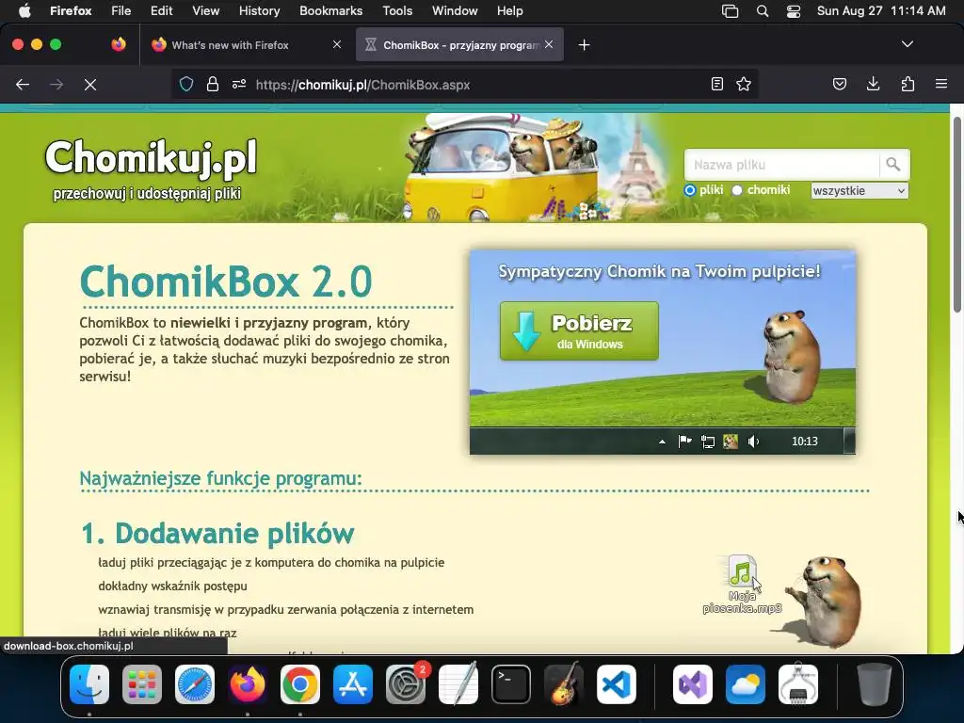Expand the list all tabs chevron
This screenshot has height=723, width=964.
(908, 44)
